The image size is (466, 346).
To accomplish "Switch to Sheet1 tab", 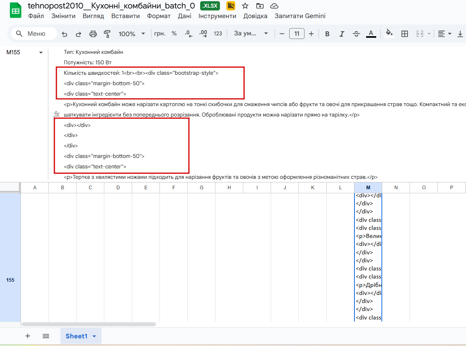I will (77, 336).
